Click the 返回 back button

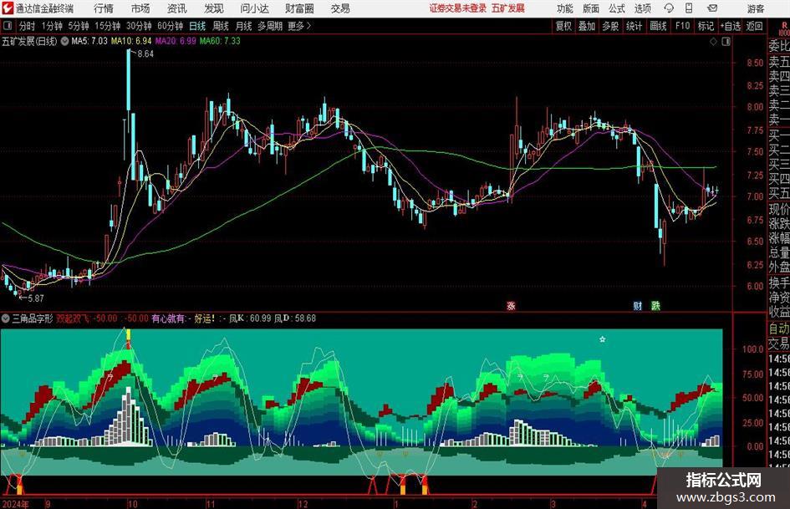click(754, 26)
